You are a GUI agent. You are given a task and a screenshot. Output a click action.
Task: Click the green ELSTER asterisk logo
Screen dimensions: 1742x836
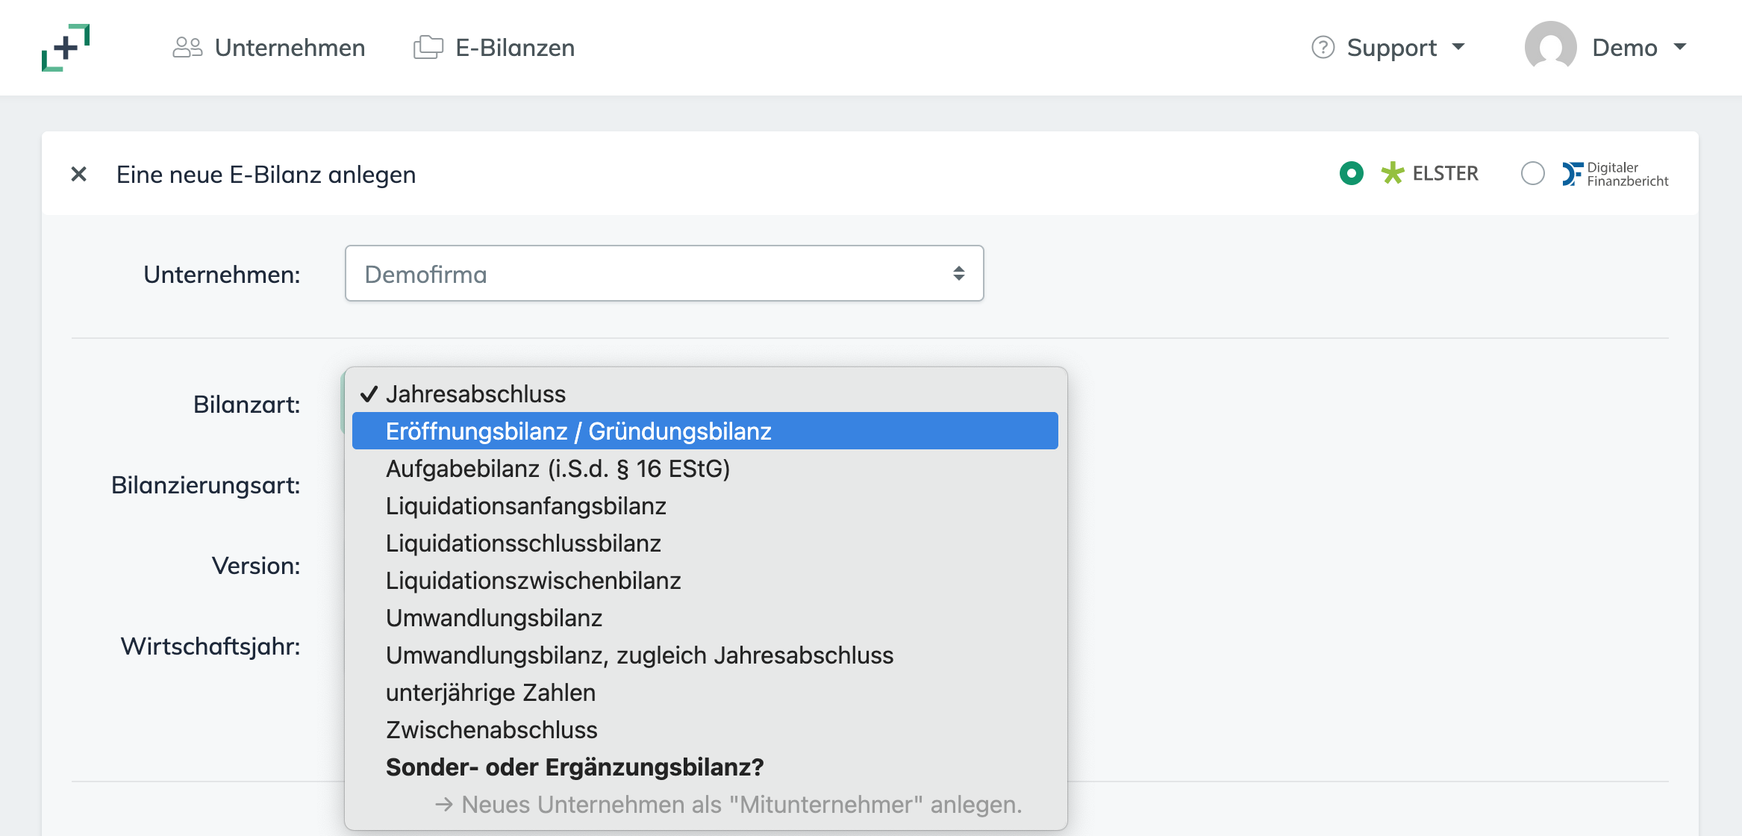click(1391, 173)
